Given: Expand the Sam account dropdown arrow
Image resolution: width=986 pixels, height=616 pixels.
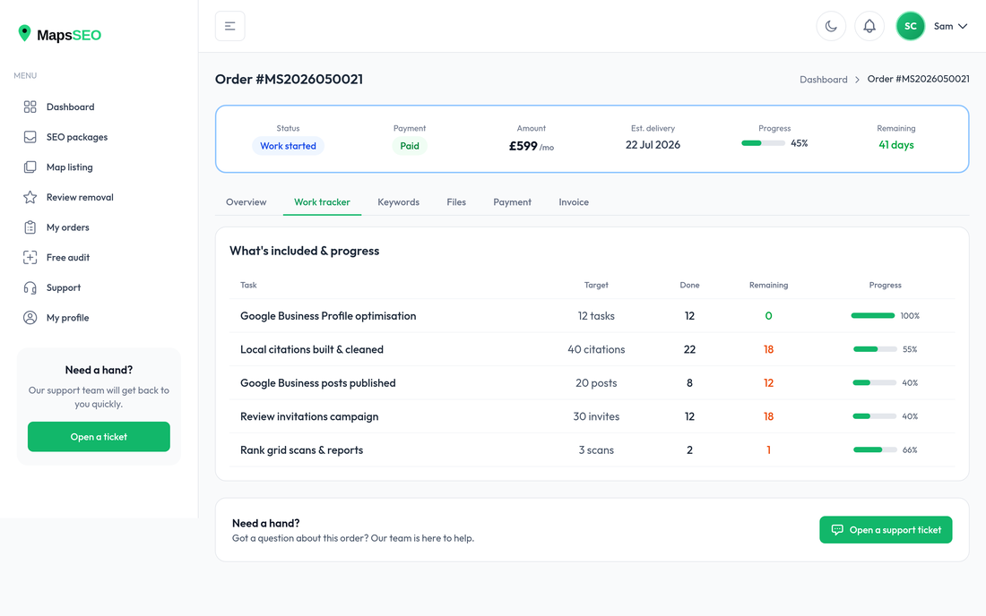Looking at the screenshot, I should pyautogui.click(x=962, y=26).
